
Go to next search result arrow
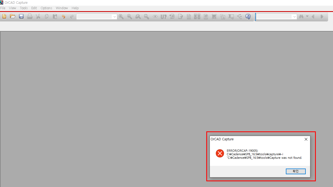point(322,17)
